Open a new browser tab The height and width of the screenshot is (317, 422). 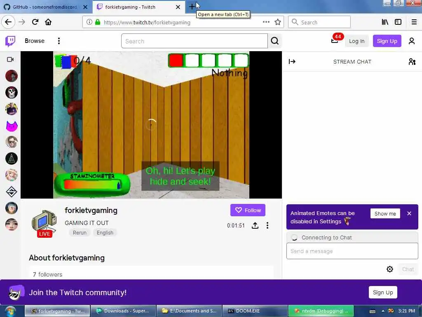pos(192,7)
